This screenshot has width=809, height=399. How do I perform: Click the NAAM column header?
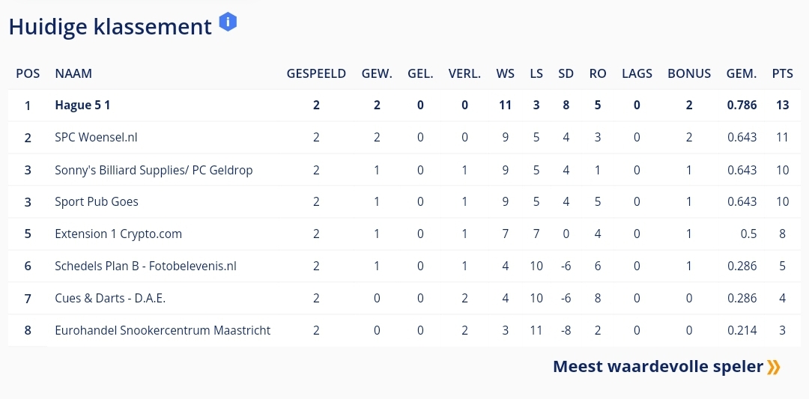click(73, 73)
